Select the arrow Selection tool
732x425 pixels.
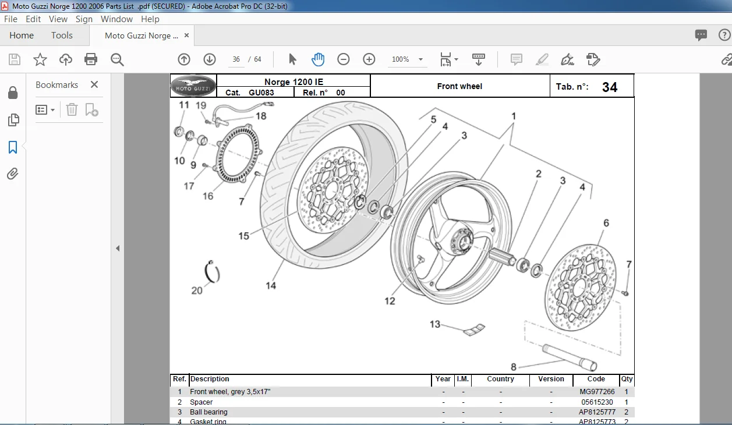pyautogui.click(x=292, y=59)
